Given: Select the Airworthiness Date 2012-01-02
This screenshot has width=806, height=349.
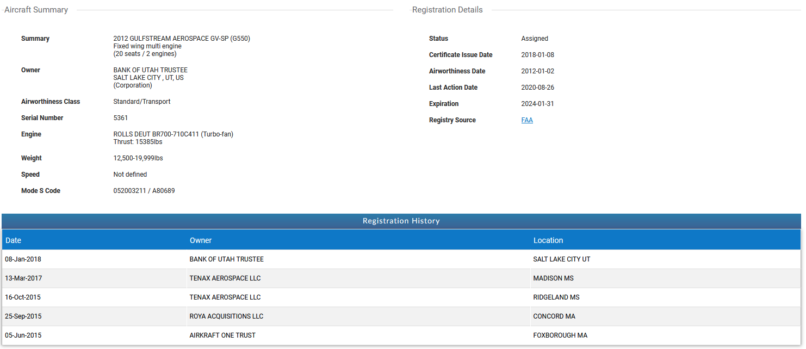Looking at the screenshot, I should 538,71.
